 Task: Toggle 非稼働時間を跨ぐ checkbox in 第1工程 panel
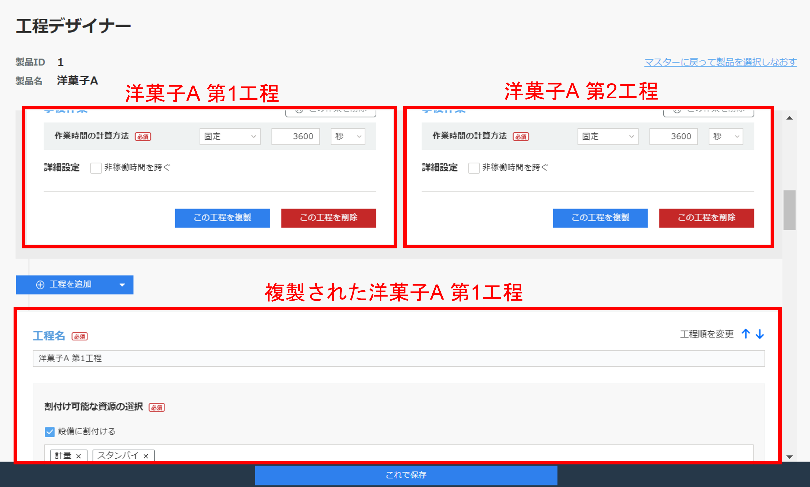pyautogui.click(x=96, y=168)
